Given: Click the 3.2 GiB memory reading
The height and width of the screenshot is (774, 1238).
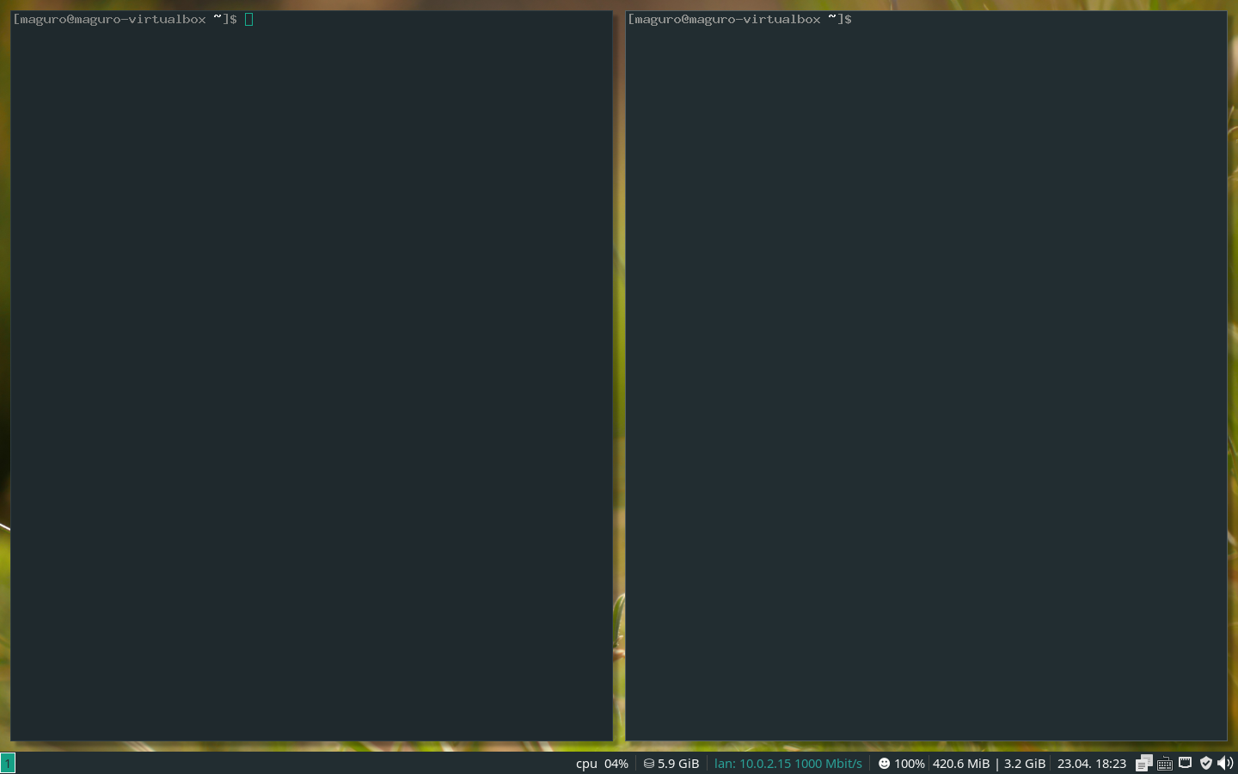Looking at the screenshot, I should coord(1025,764).
